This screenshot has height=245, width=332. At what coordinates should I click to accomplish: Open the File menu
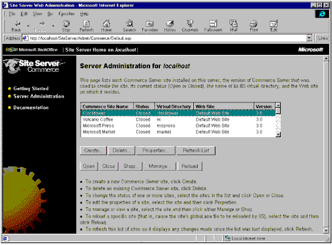[12, 14]
